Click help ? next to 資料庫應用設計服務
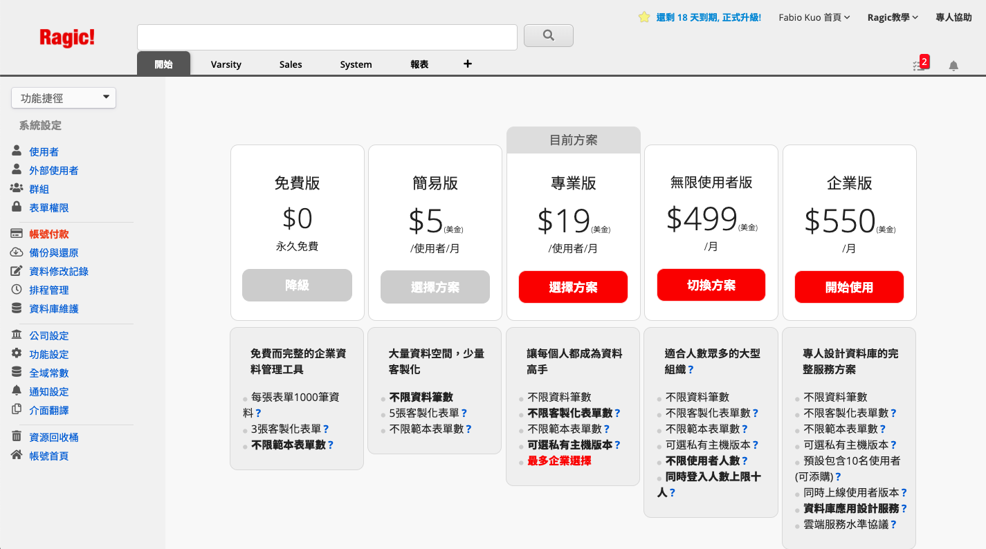This screenshot has height=549, width=986. (904, 509)
